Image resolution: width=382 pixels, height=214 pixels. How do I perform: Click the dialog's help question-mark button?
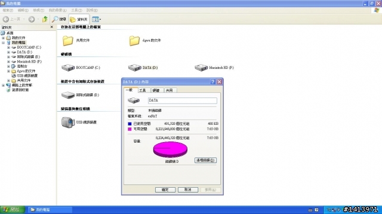point(212,82)
